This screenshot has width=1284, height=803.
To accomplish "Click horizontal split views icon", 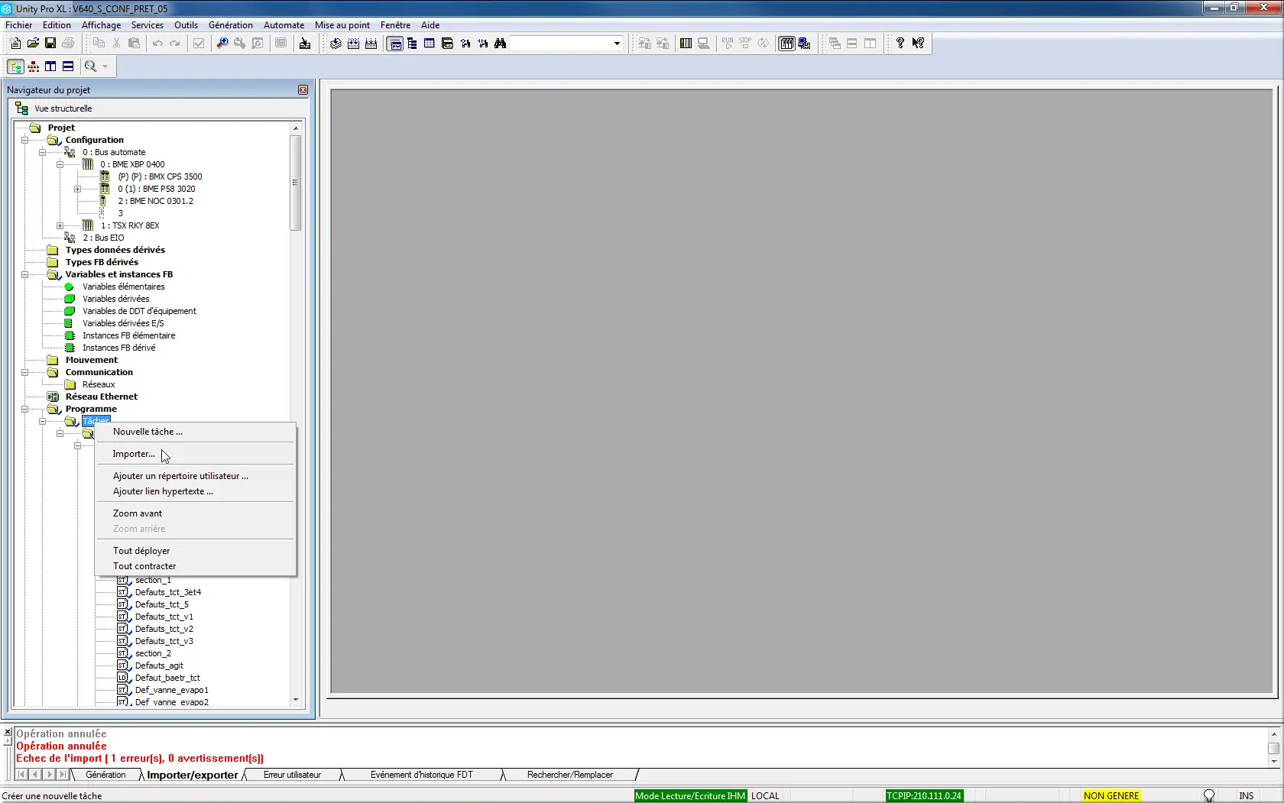I will pos(68,66).
